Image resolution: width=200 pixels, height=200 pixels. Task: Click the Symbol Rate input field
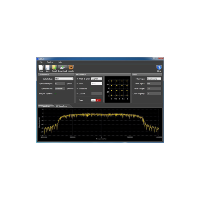(60, 89)
